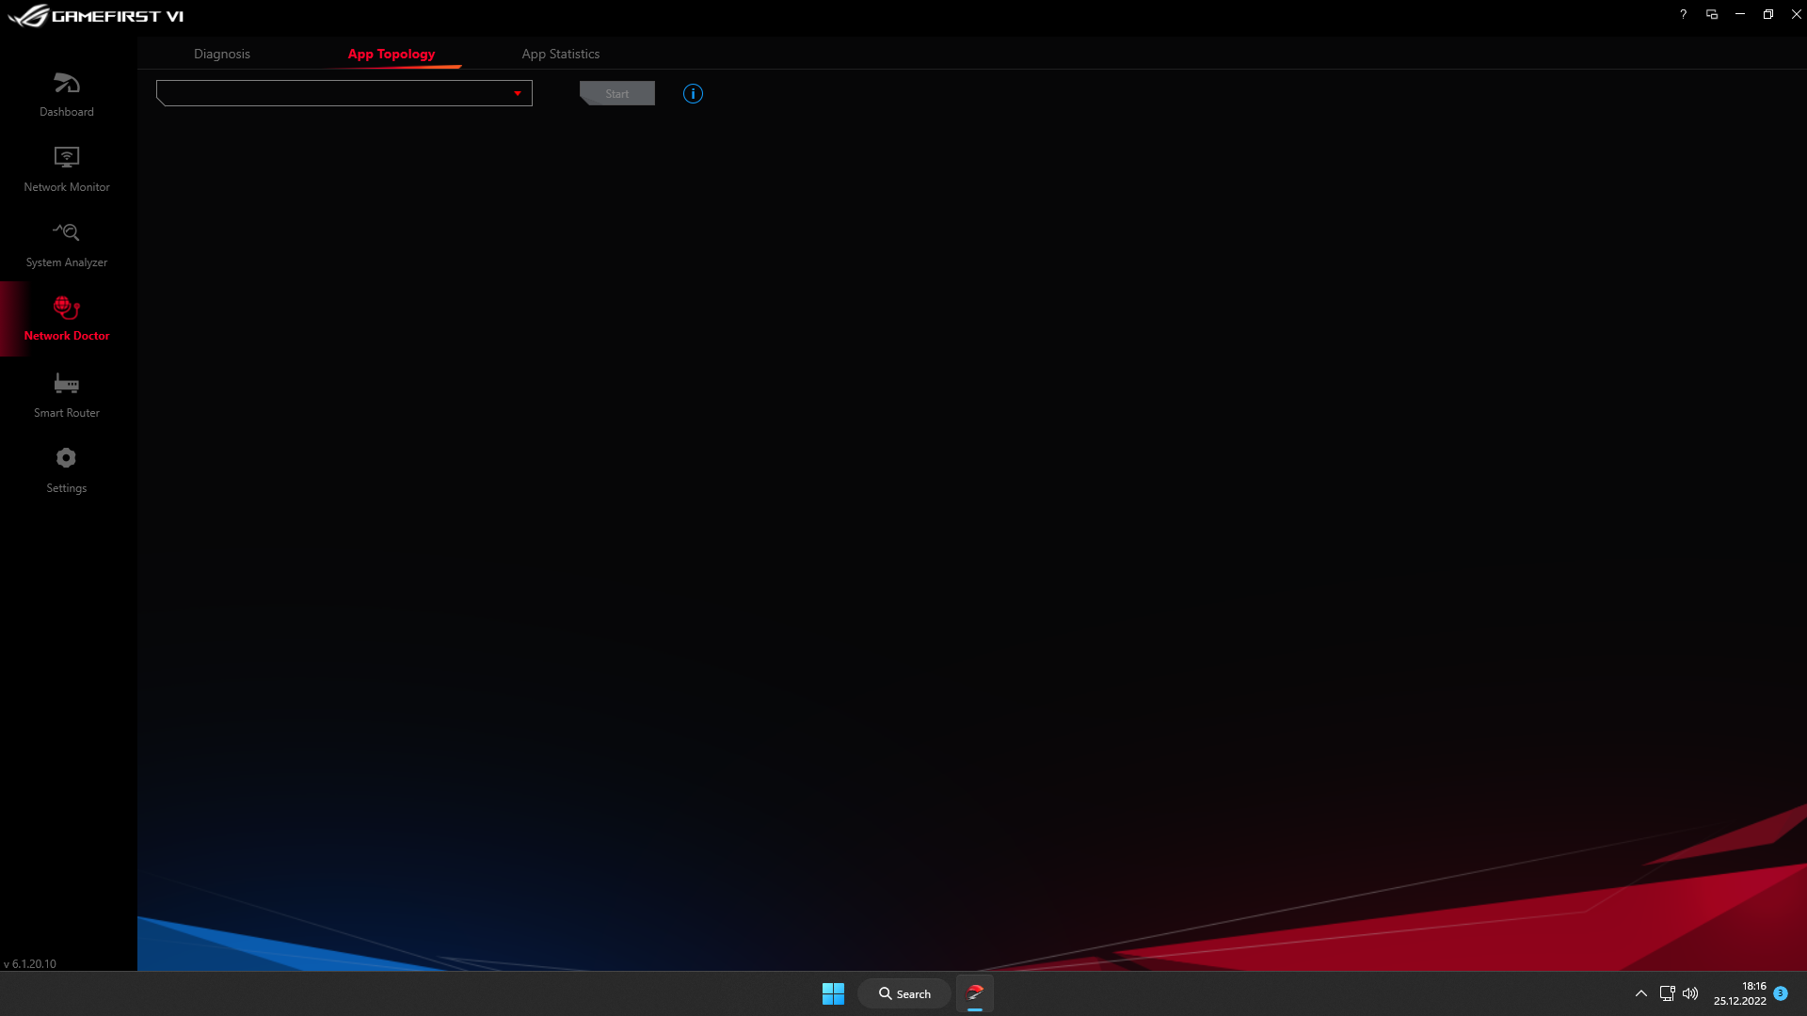Expand the application selection dropdown
Viewport: 1807px width, 1016px height.
coord(344,93)
